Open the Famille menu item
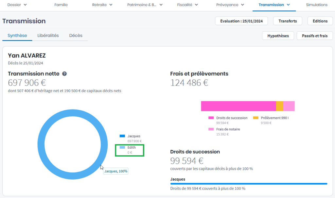Viewport: 335px width, 198px height. [x=61, y=5]
